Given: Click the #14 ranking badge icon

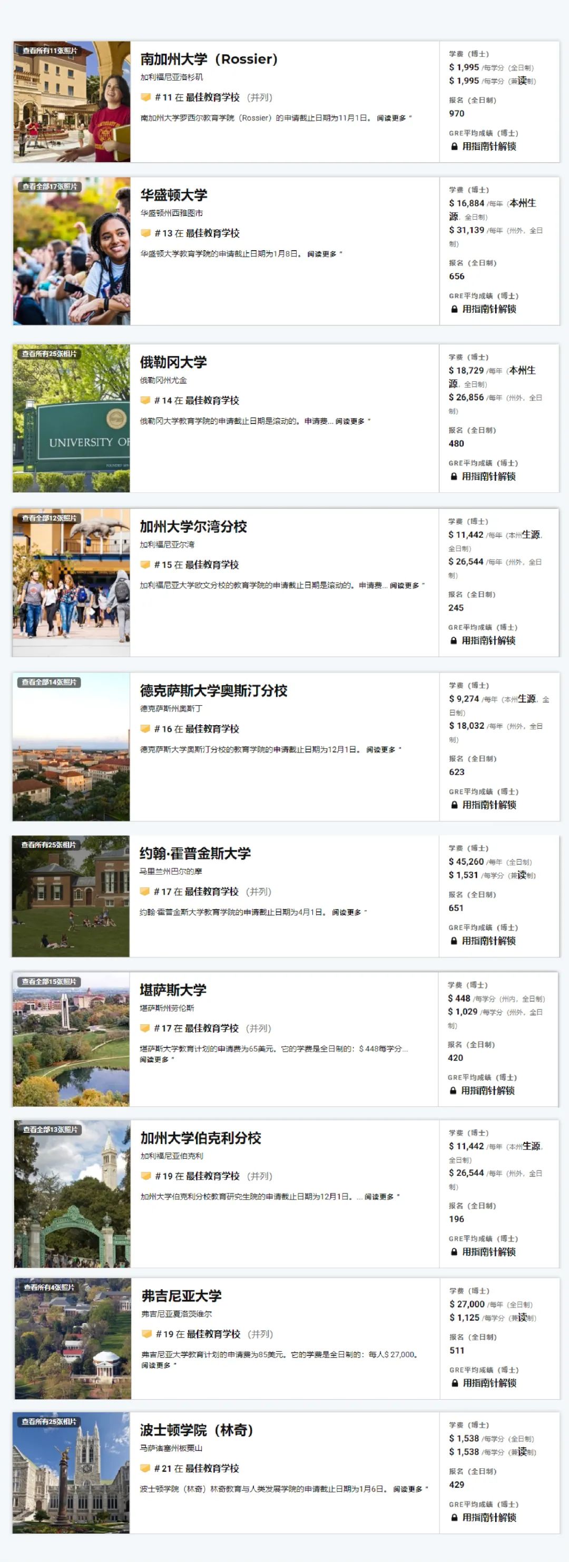Looking at the screenshot, I should pyautogui.click(x=145, y=400).
